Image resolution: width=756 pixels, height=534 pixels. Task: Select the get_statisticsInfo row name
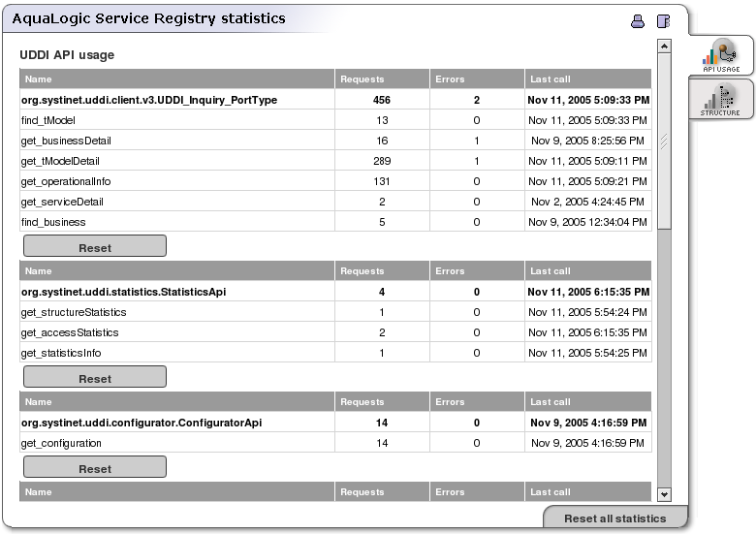coord(61,354)
